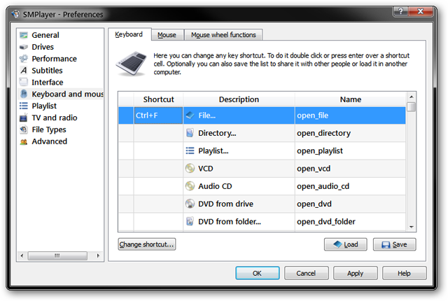Close the Preferences dialog window
448x301 pixels.
(420, 11)
